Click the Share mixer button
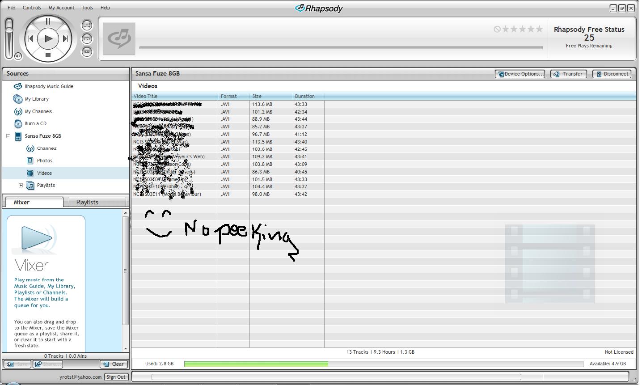 pyautogui.click(x=48, y=364)
